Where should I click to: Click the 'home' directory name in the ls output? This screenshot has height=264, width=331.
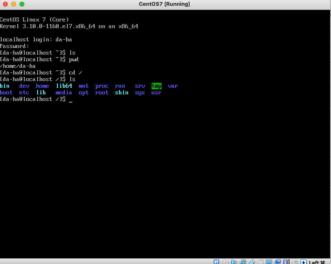(42, 86)
